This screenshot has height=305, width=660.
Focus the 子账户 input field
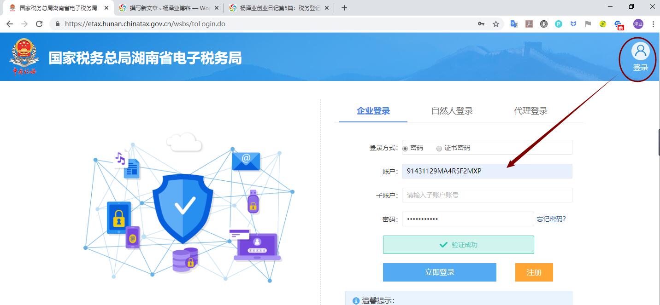coord(487,195)
